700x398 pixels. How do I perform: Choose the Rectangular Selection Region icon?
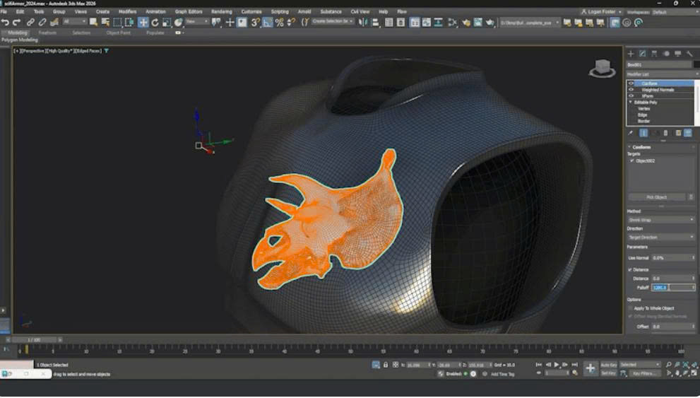pos(117,23)
